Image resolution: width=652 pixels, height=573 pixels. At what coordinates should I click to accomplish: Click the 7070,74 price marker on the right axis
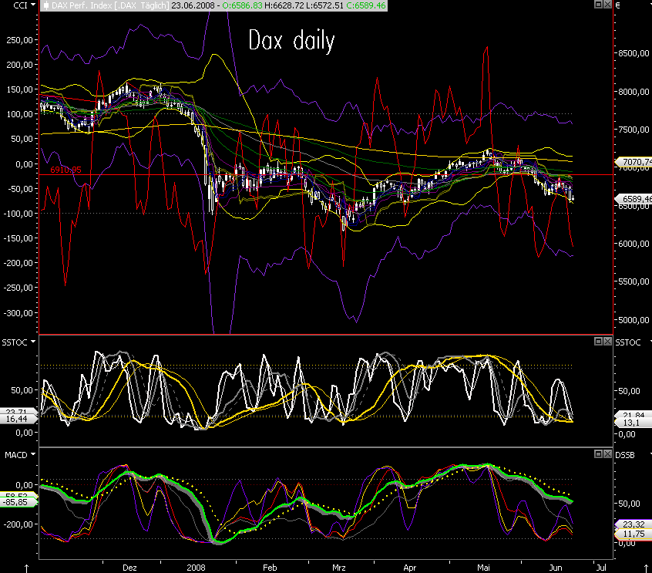tap(634, 162)
